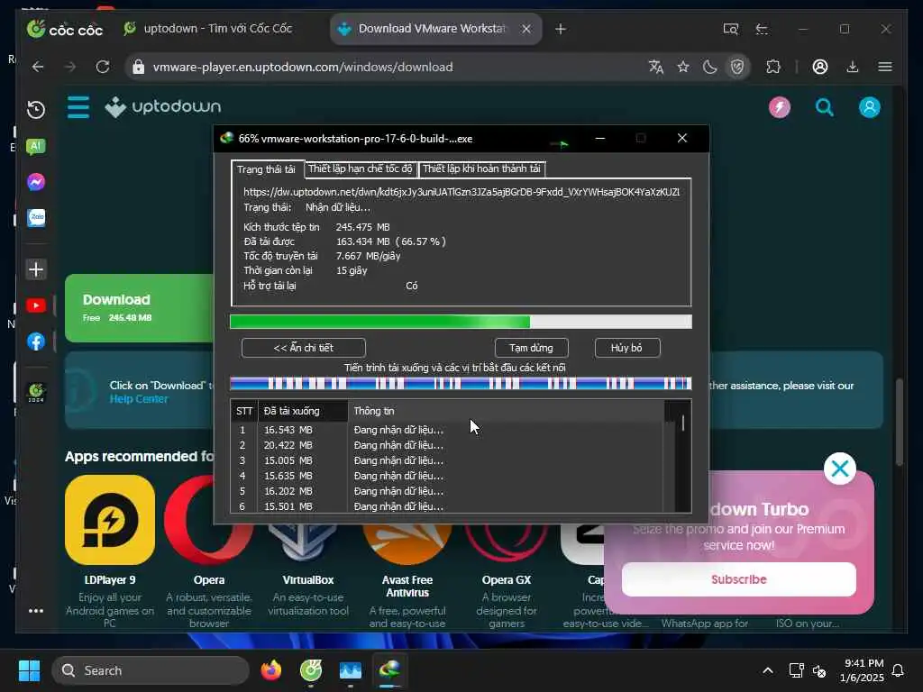
Task: Click the Uptodown logo
Action: pyautogui.click(x=163, y=107)
